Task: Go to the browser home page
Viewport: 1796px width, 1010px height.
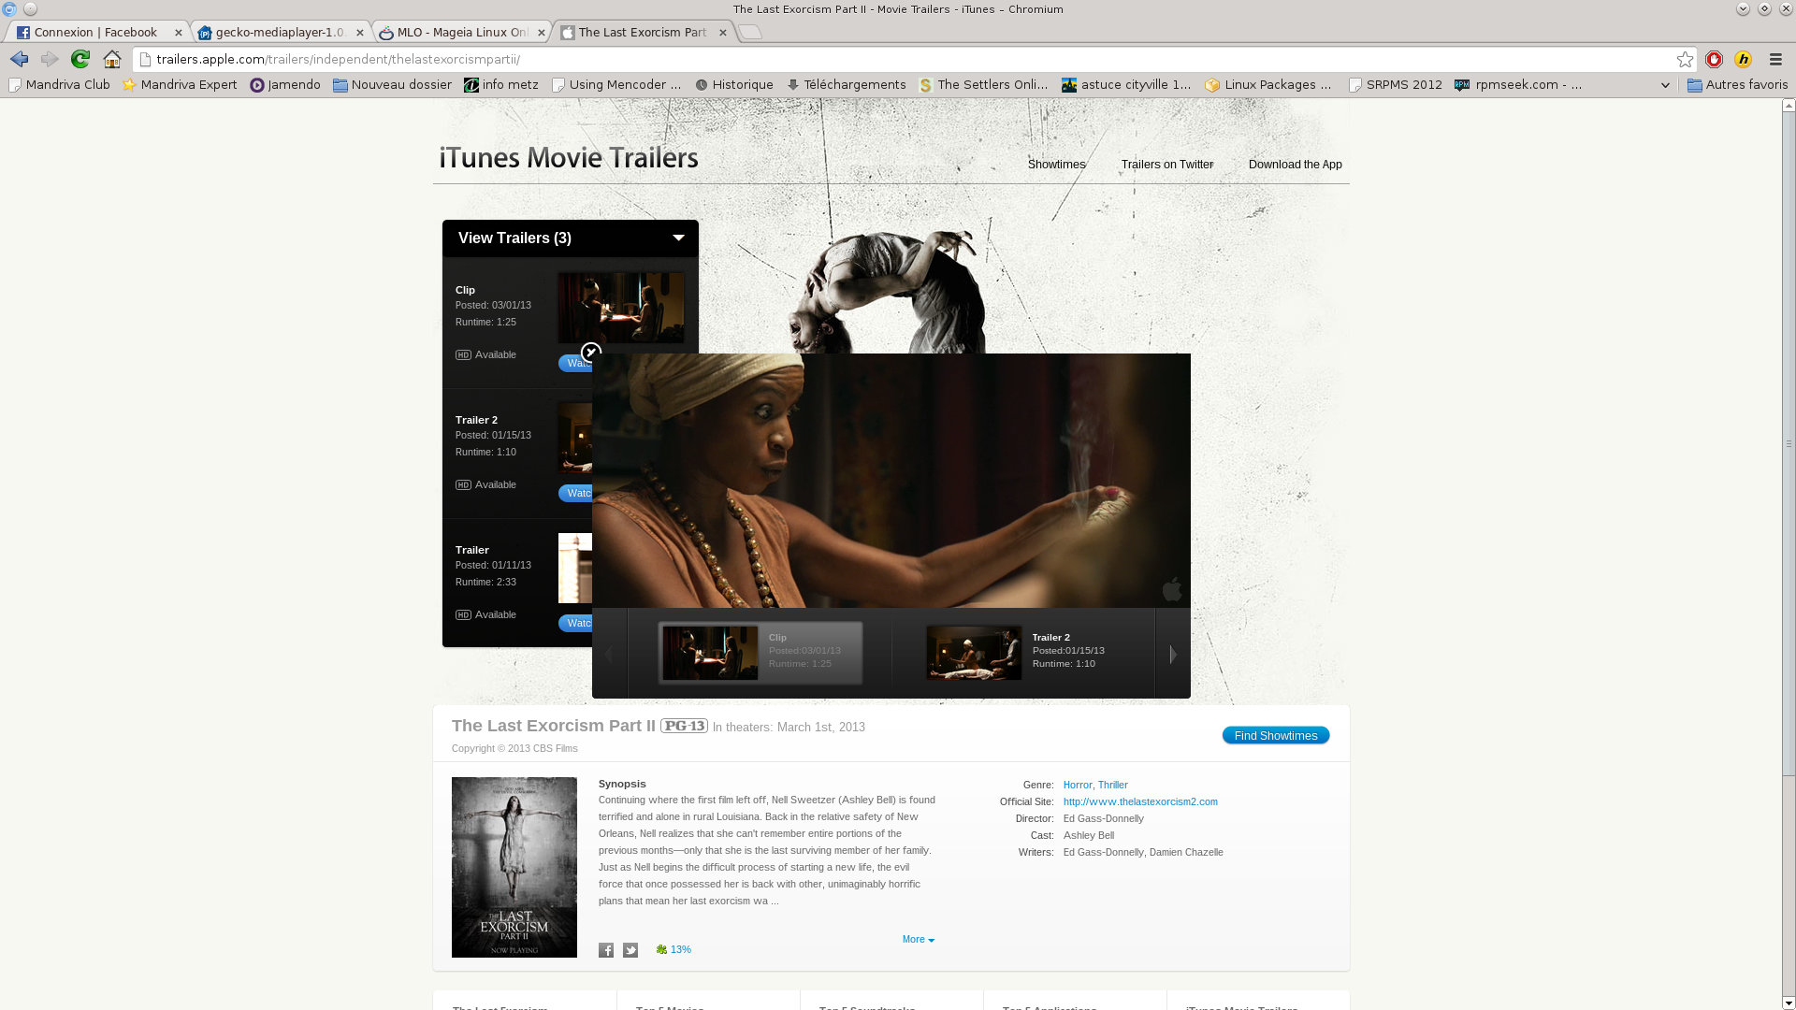Action: coord(112,59)
